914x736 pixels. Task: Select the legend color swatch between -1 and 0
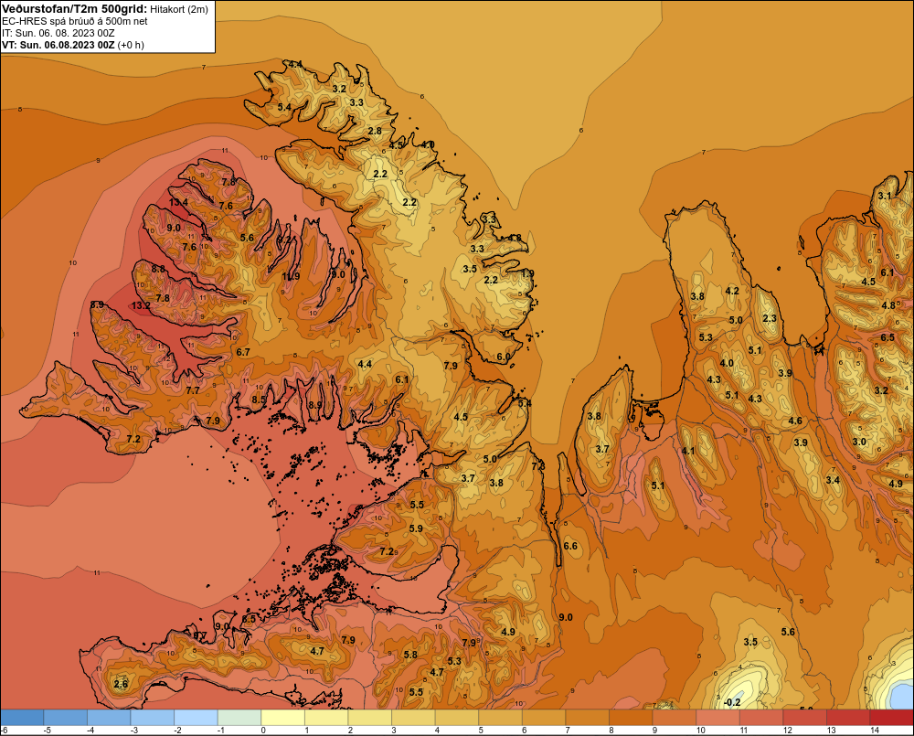(x=239, y=718)
